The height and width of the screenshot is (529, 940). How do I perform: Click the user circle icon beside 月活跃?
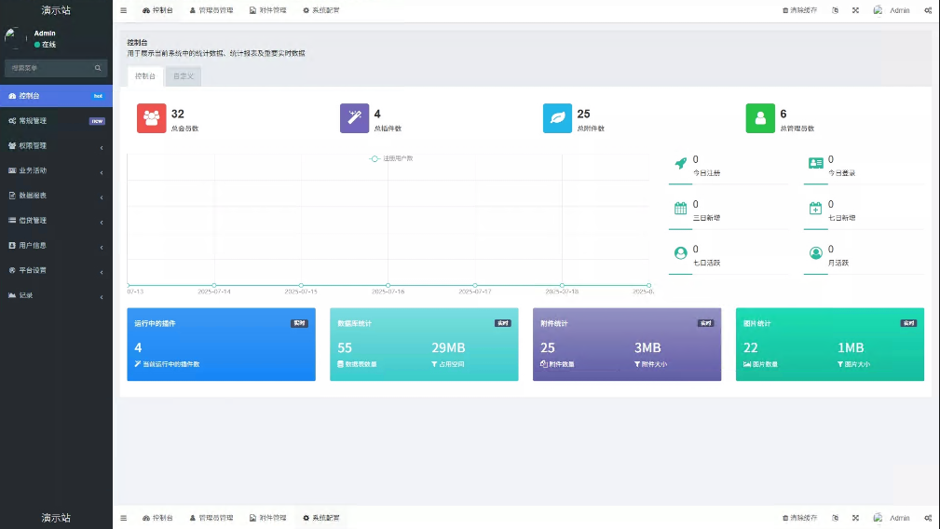[816, 253]
